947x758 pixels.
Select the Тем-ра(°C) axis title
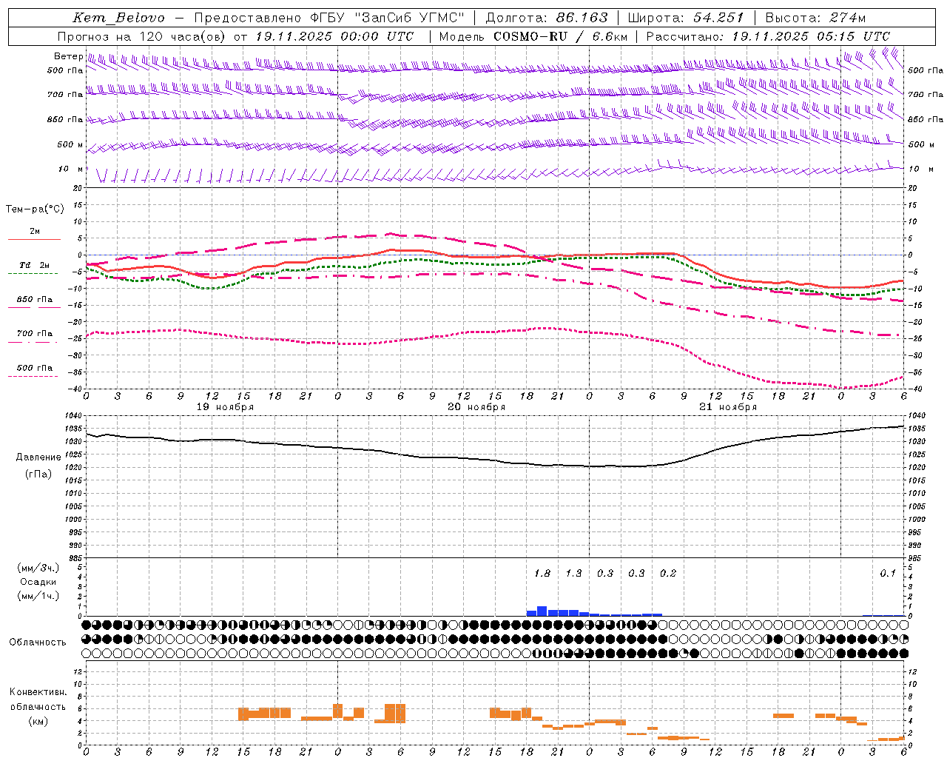35,209
